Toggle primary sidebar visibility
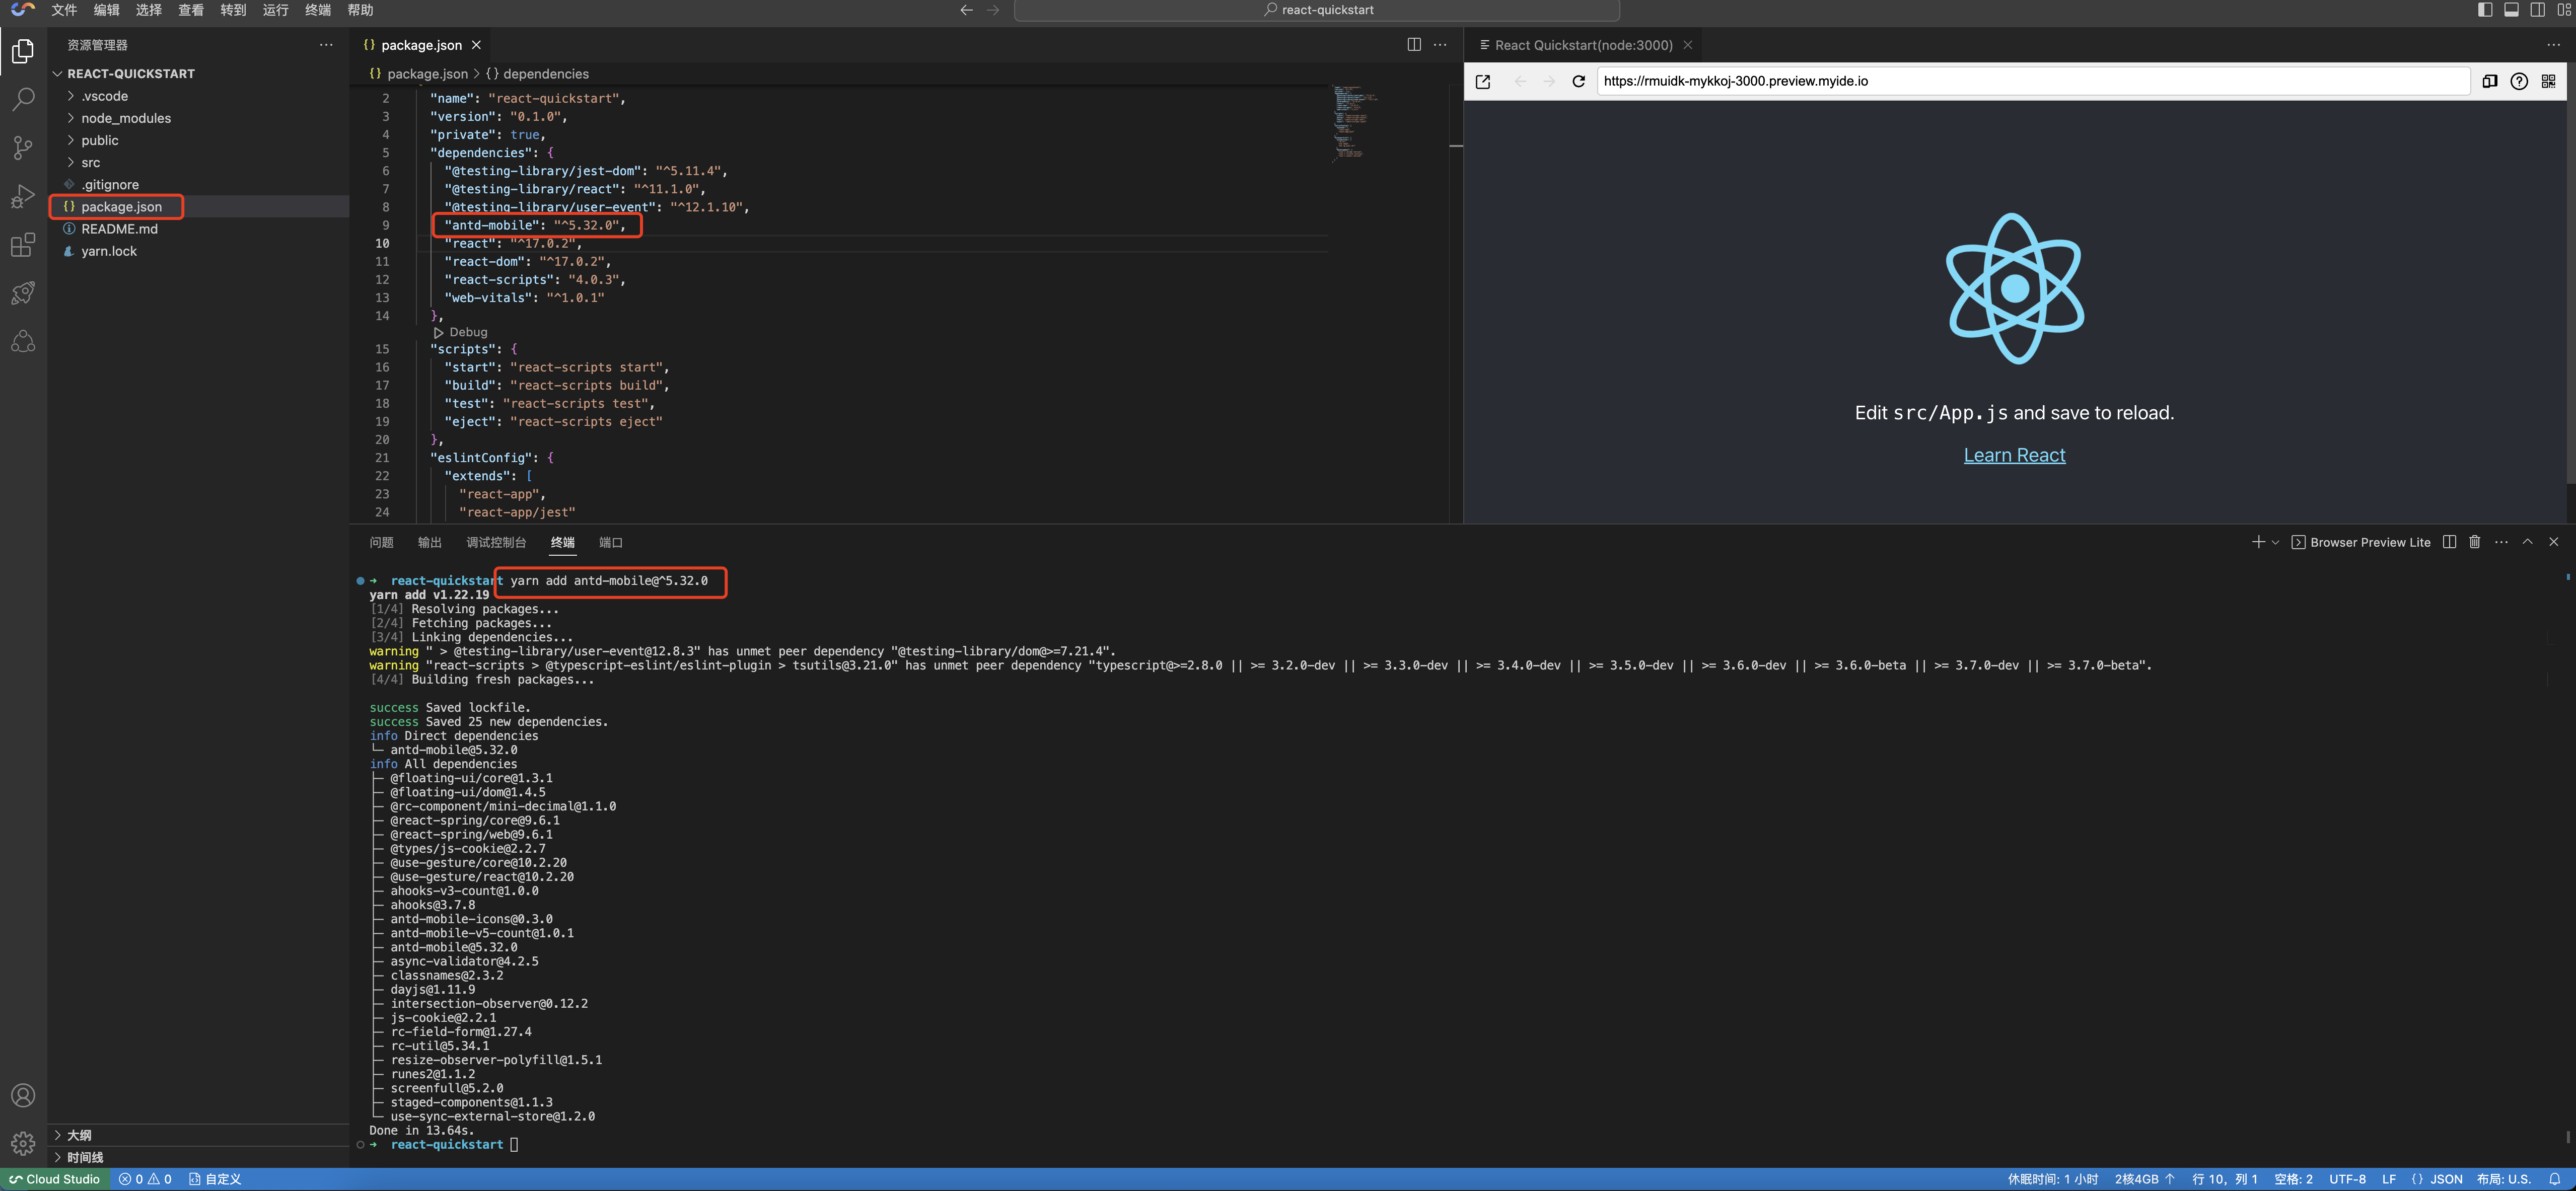 (x=2484, y=10)
